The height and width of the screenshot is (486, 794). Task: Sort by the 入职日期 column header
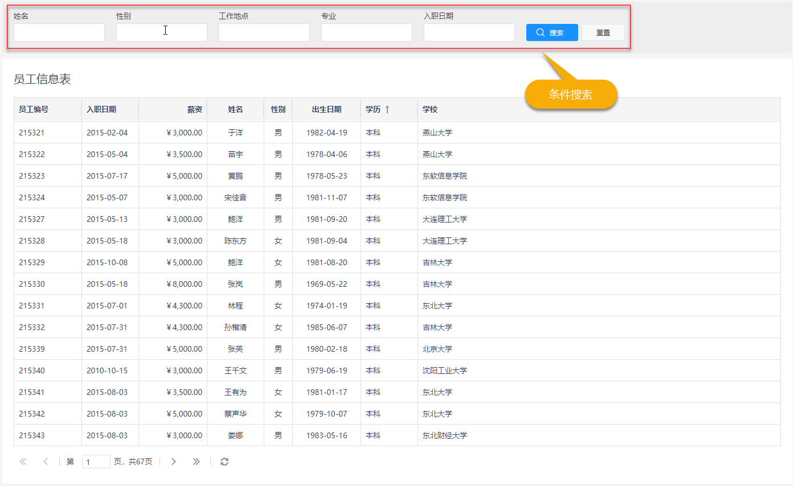(x=110, y=109)
